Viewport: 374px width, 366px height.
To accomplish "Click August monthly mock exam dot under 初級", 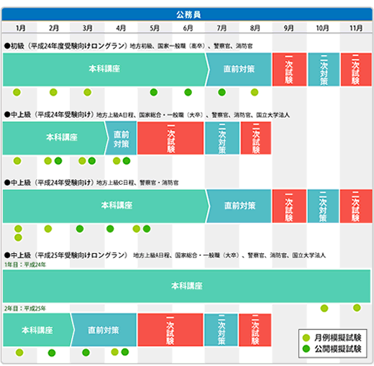I will click(255, 92).
